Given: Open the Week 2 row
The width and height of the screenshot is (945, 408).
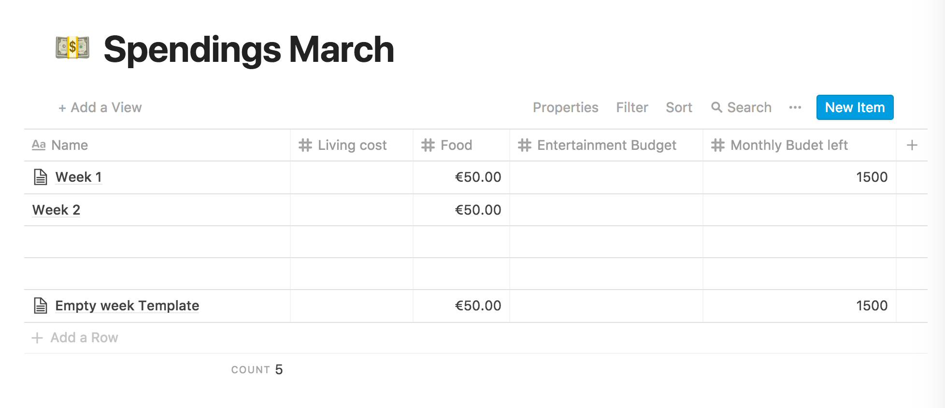Looking at the screenshot, I should pyautogui.click(x=56, y=210).
